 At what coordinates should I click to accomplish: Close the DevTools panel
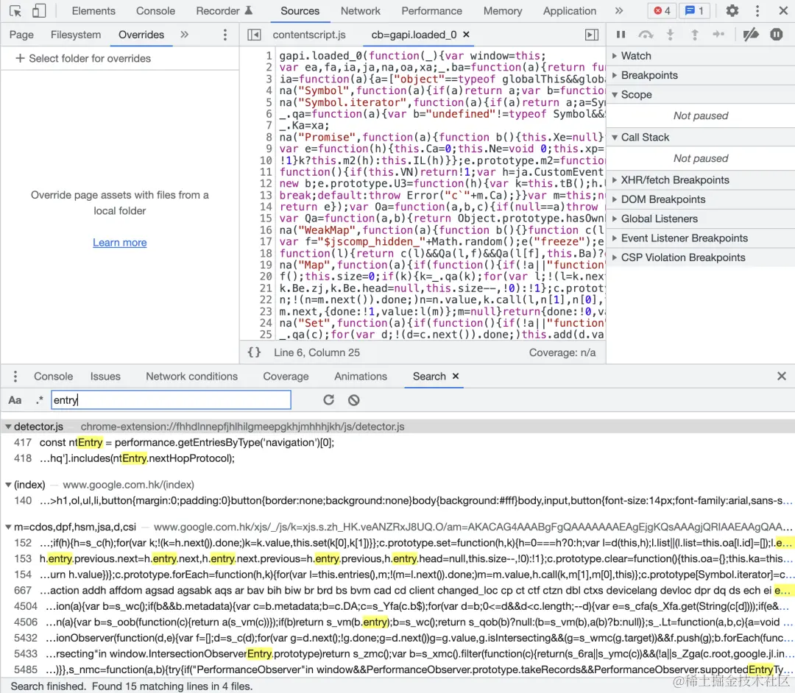(x=782, y=10)
